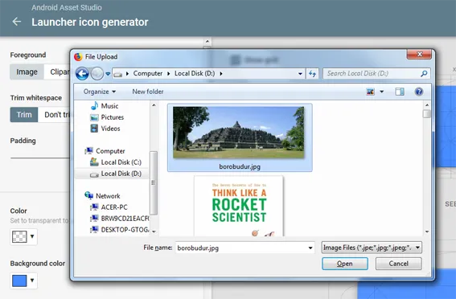Open the ACER-PC network computer
Viewport: 456px width, 299px height.
pos(114,207)
